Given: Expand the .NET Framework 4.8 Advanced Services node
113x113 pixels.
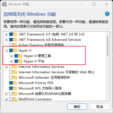Looking at the screenshot, I should [6, 40].
